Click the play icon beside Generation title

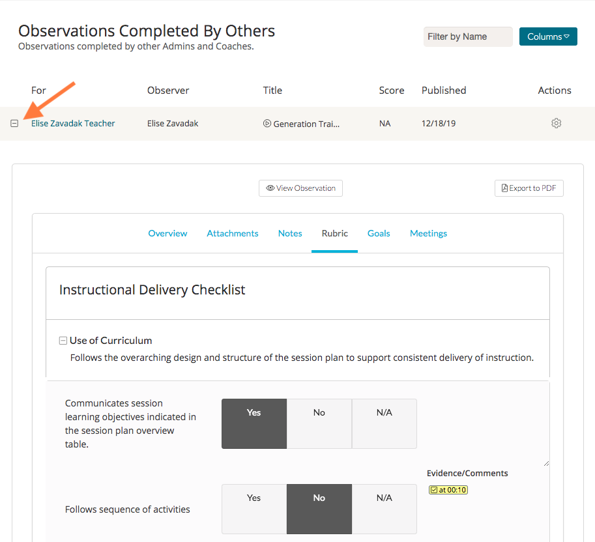[267, 124]
